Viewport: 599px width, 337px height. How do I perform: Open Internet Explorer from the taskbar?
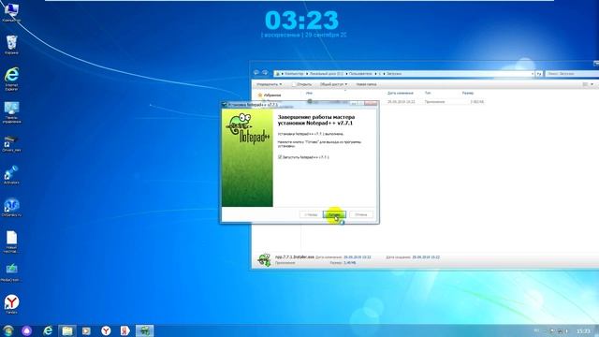[48, 330]
